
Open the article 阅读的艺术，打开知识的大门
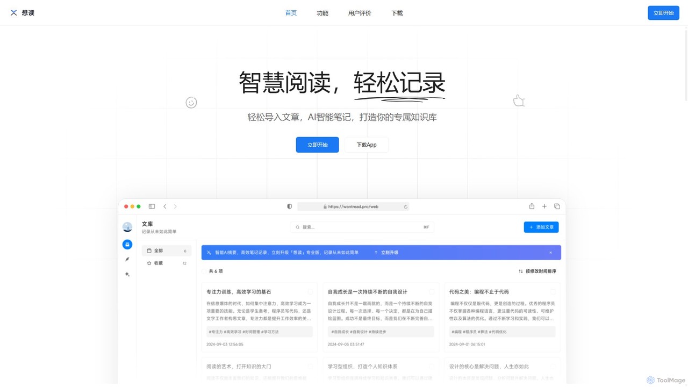coord(239,367)
